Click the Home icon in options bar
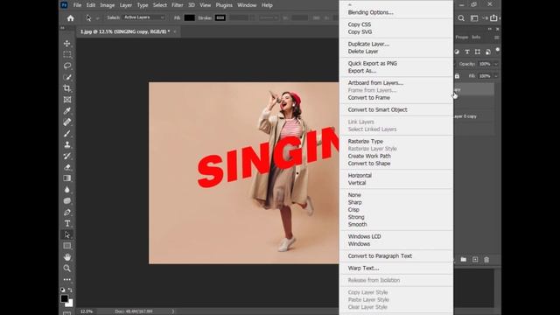Viewport: 560px width, 315px height. (70, 17)
